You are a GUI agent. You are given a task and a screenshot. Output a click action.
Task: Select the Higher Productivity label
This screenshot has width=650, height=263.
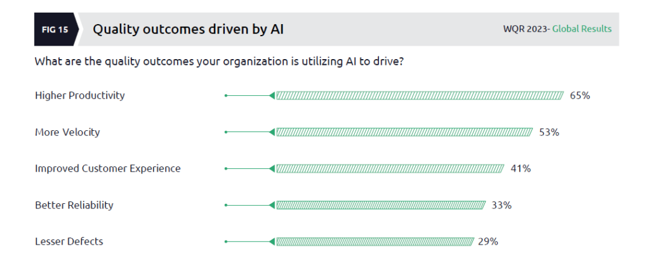[80, 96]
